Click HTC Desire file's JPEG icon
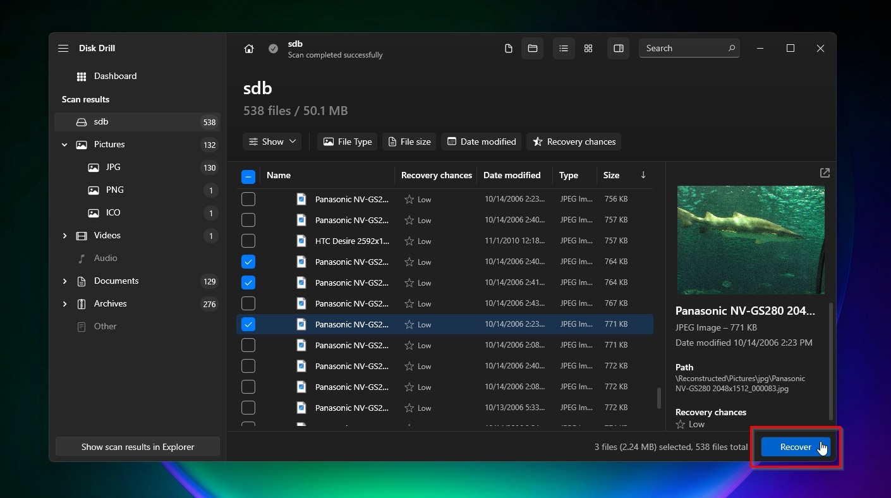Viewport: 891px width, 498px height. [x=301, y=241]
